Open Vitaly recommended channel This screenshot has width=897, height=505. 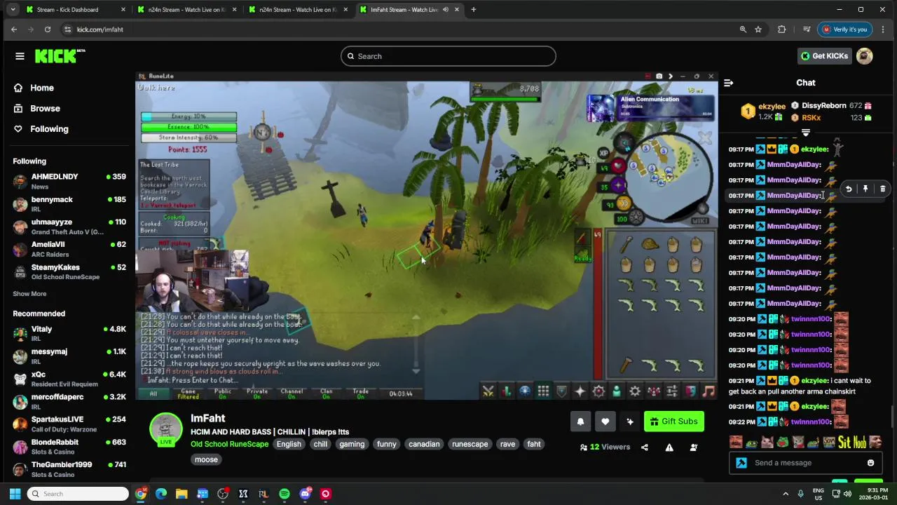(69, 333)
